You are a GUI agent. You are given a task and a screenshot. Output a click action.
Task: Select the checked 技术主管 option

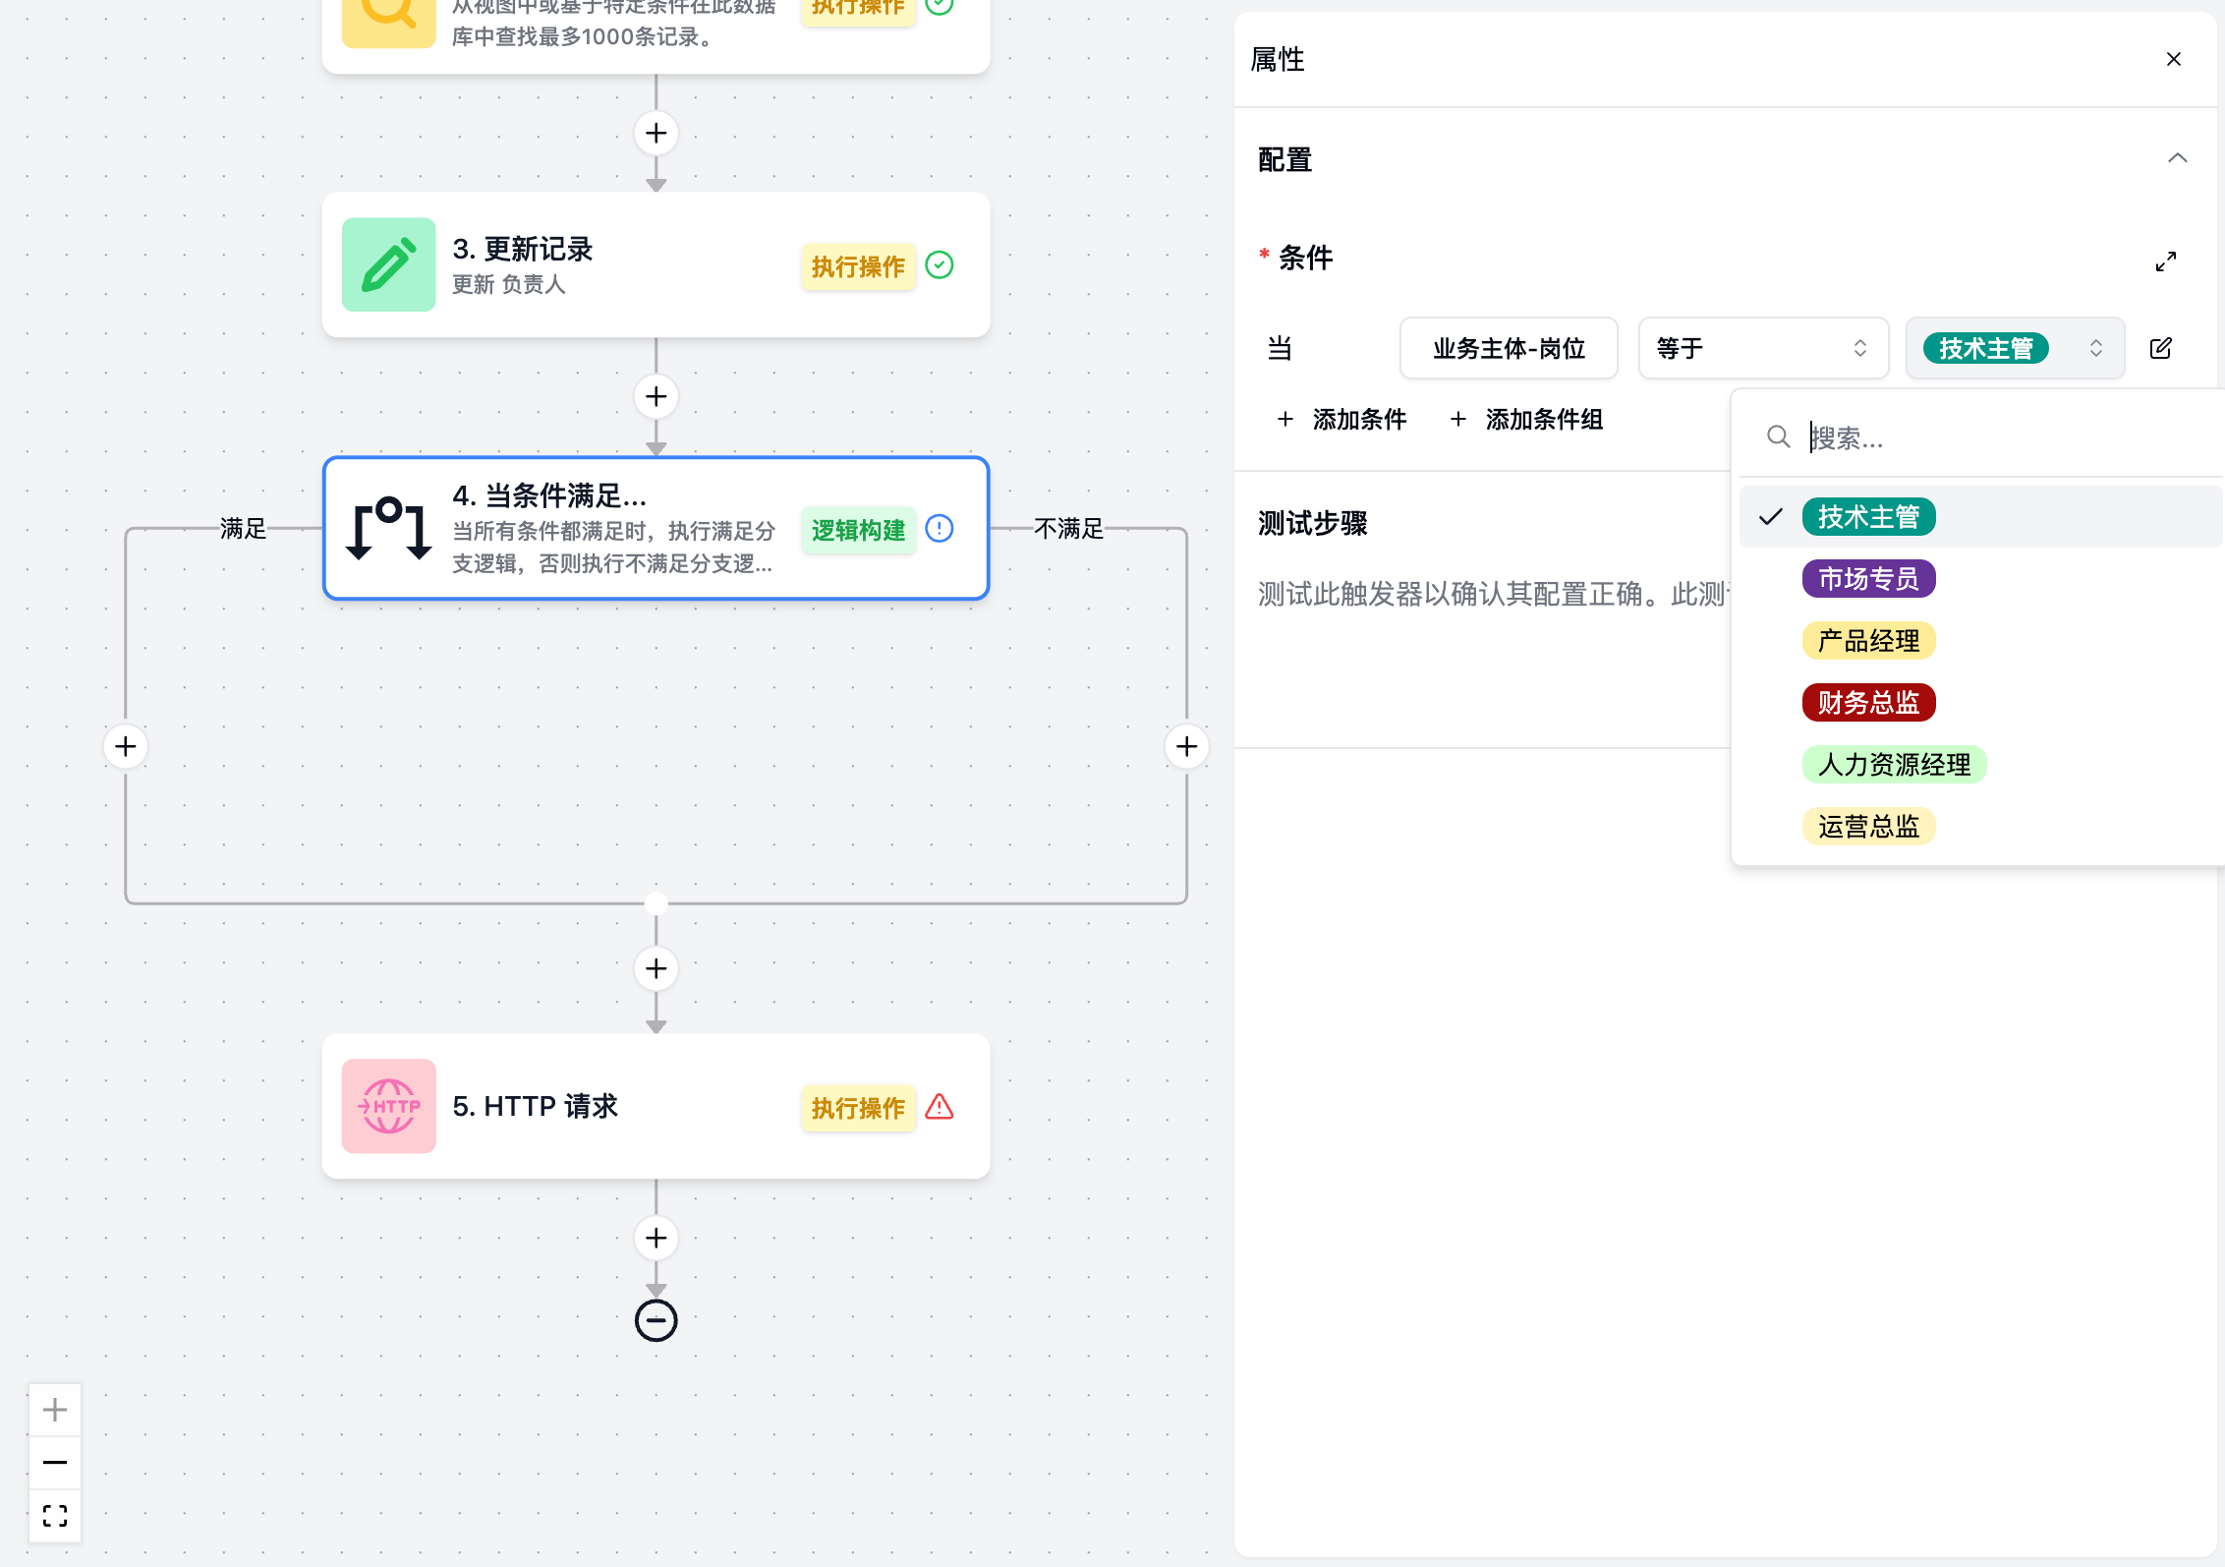pos(1868,517)
